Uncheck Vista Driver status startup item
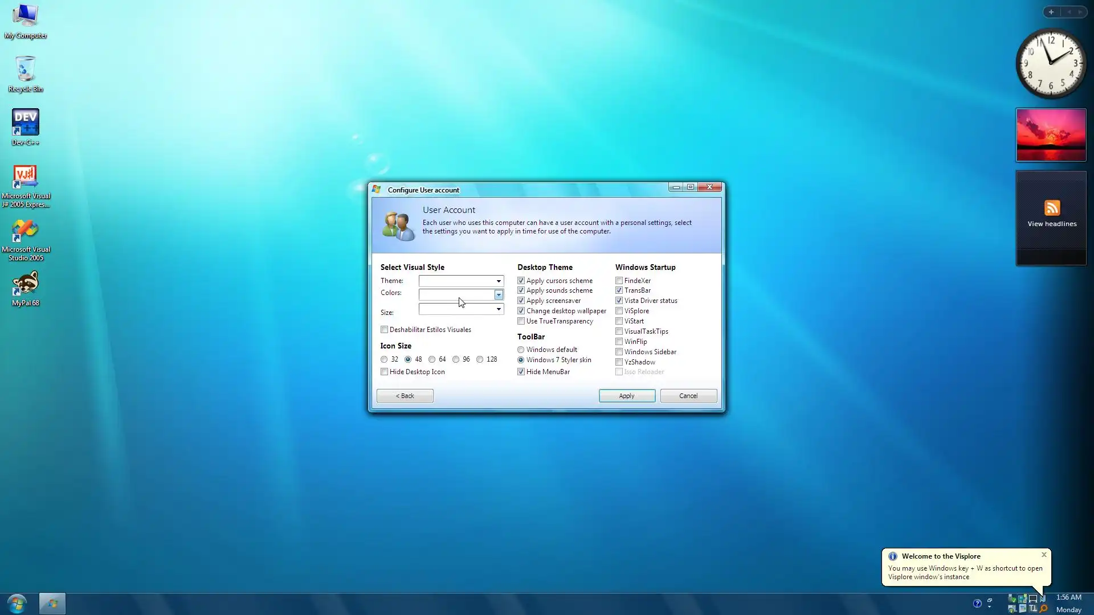The image size is (1094, 615). [619, 301]
